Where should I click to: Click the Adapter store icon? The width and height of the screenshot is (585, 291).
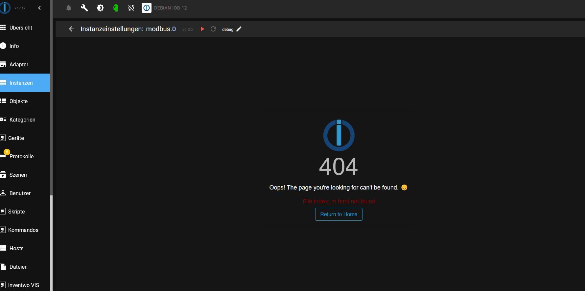coord(3,64)
